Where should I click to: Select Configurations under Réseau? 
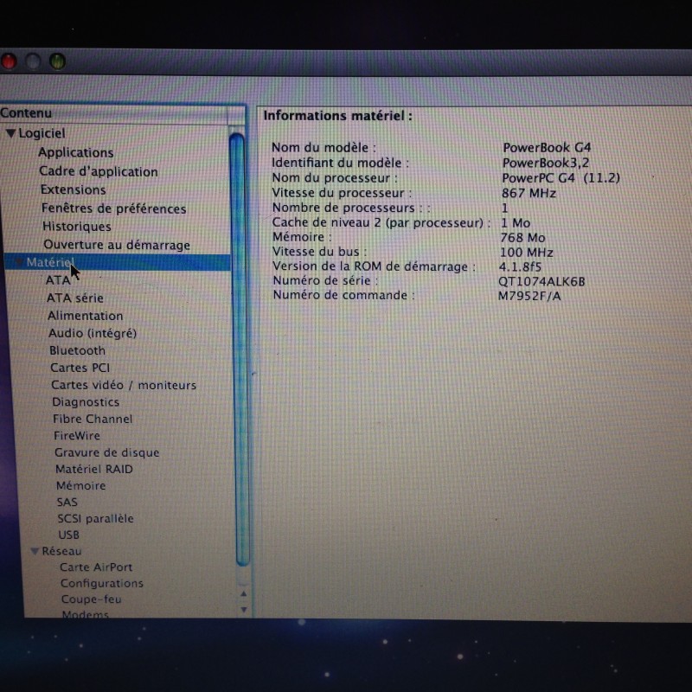102,583
